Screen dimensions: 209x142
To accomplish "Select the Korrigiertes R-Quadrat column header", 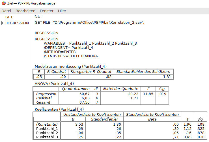I will click(x=91, y=72).
